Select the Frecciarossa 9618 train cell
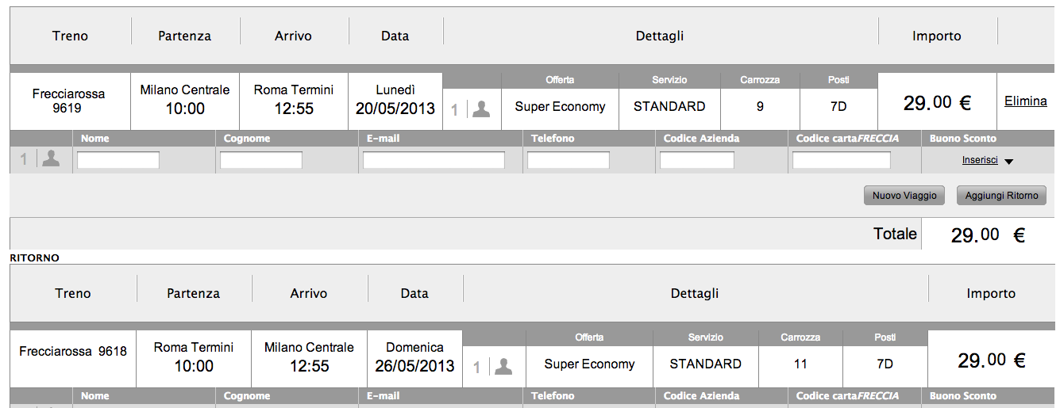Screen dimensions: 1060x408 [x=73, y=351]
